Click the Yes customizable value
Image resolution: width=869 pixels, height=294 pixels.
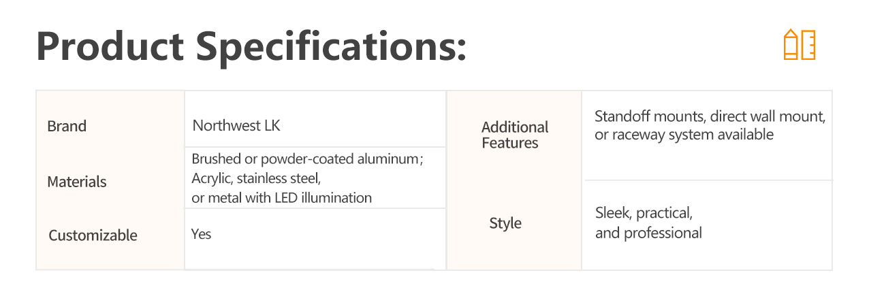202,234
